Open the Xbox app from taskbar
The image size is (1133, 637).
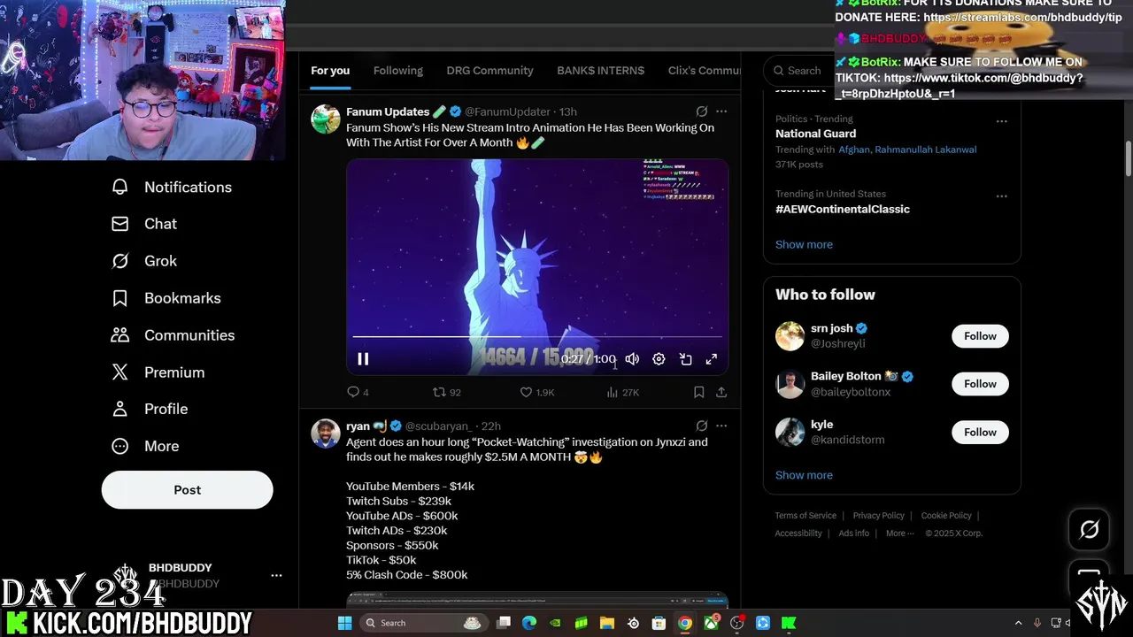coord(711,623)
